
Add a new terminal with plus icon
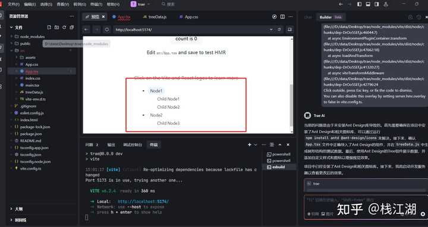tap(249, 144)
